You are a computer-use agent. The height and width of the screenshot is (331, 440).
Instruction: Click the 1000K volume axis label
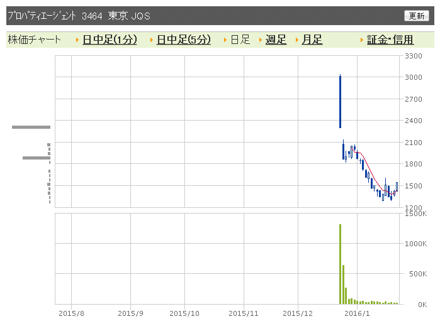click(415, 244)
